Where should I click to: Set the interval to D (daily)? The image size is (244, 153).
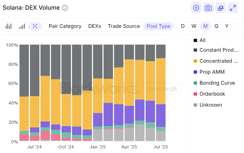pos(183,26)
